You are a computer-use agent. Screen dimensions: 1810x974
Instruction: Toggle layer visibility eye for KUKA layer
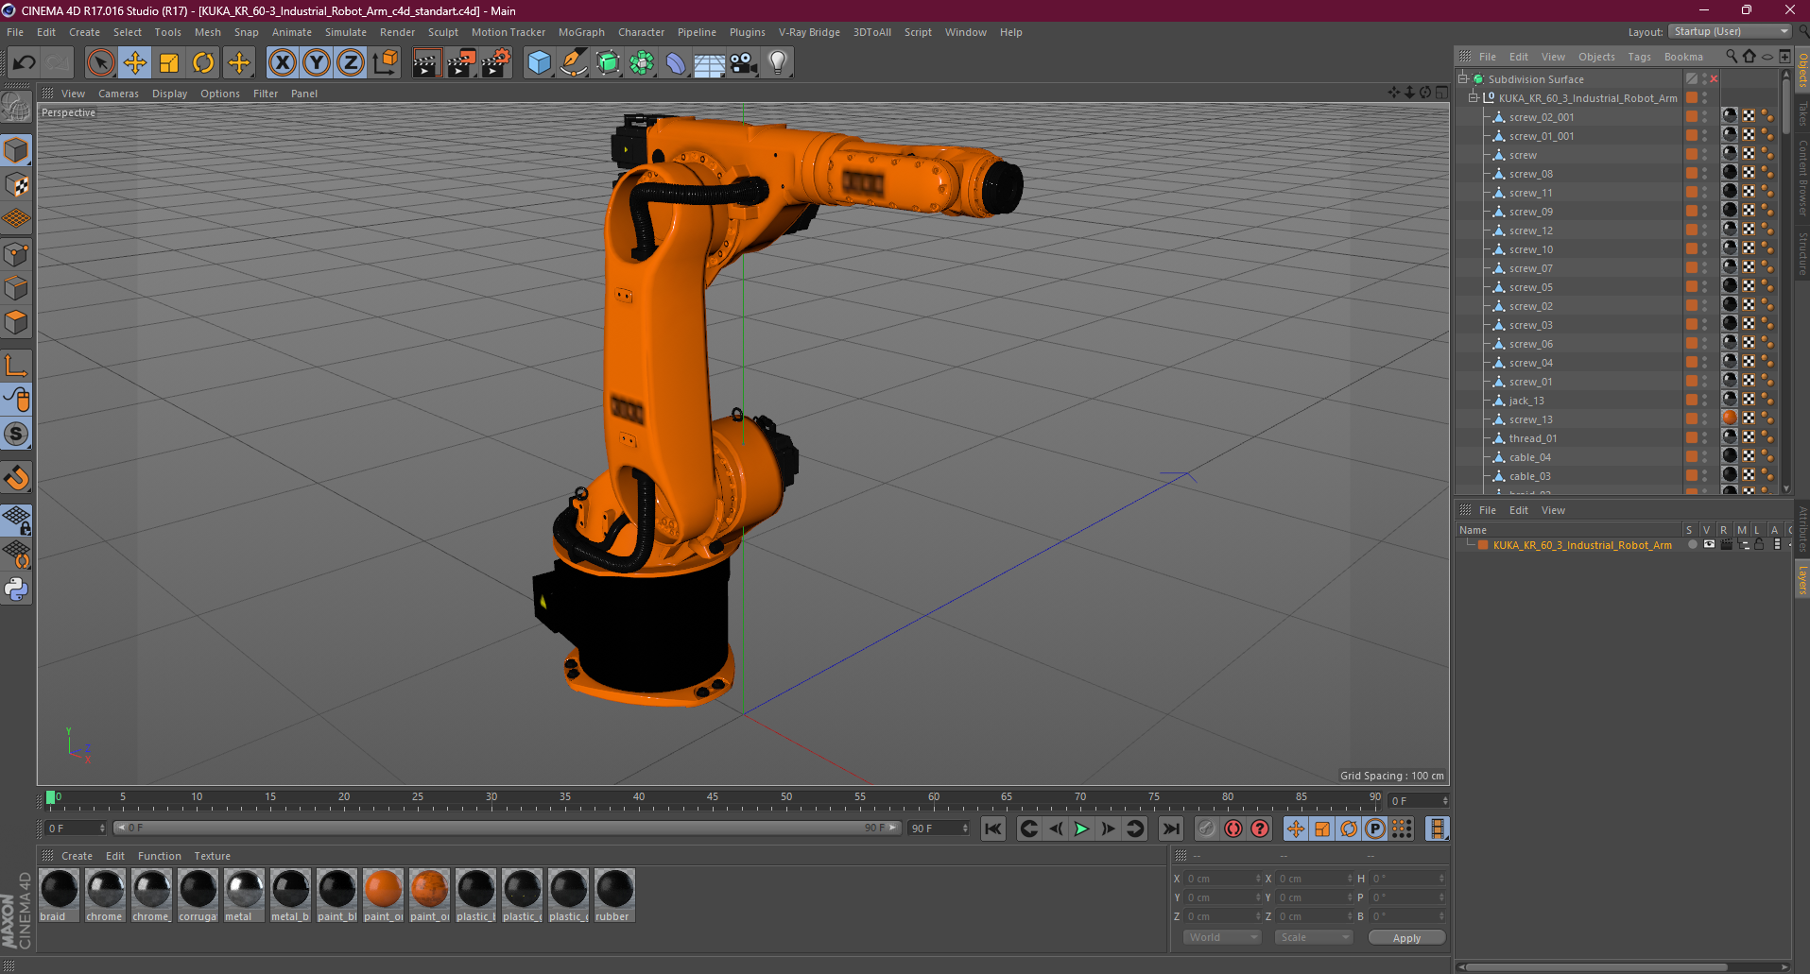1709,545
